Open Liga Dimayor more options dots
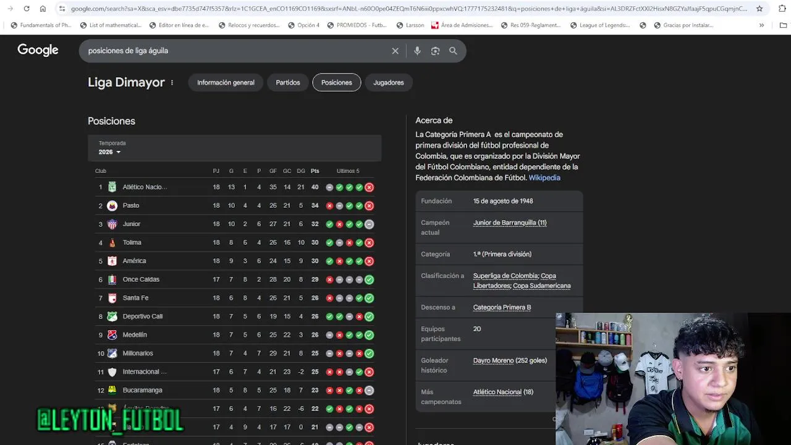The width and height of the screenshot is (791, 445). pos(172,83)
